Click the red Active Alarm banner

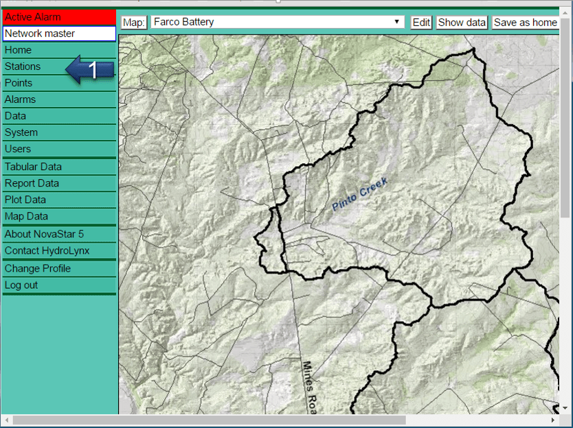[59, 17]
